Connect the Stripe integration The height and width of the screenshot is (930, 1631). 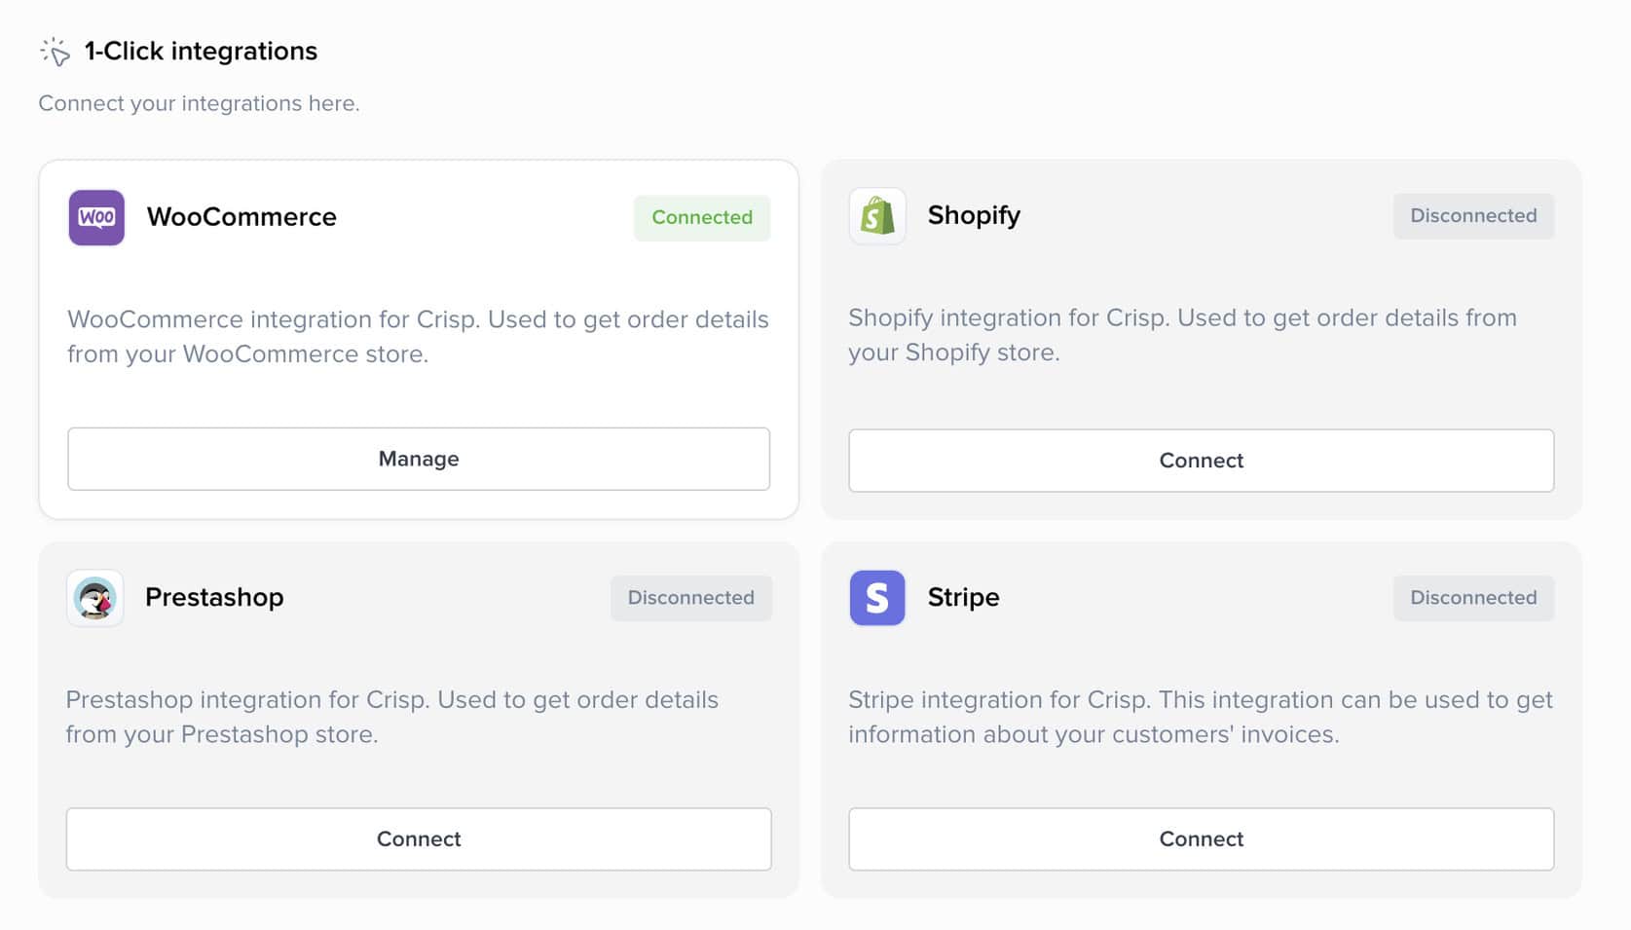tap(1201, 839)
